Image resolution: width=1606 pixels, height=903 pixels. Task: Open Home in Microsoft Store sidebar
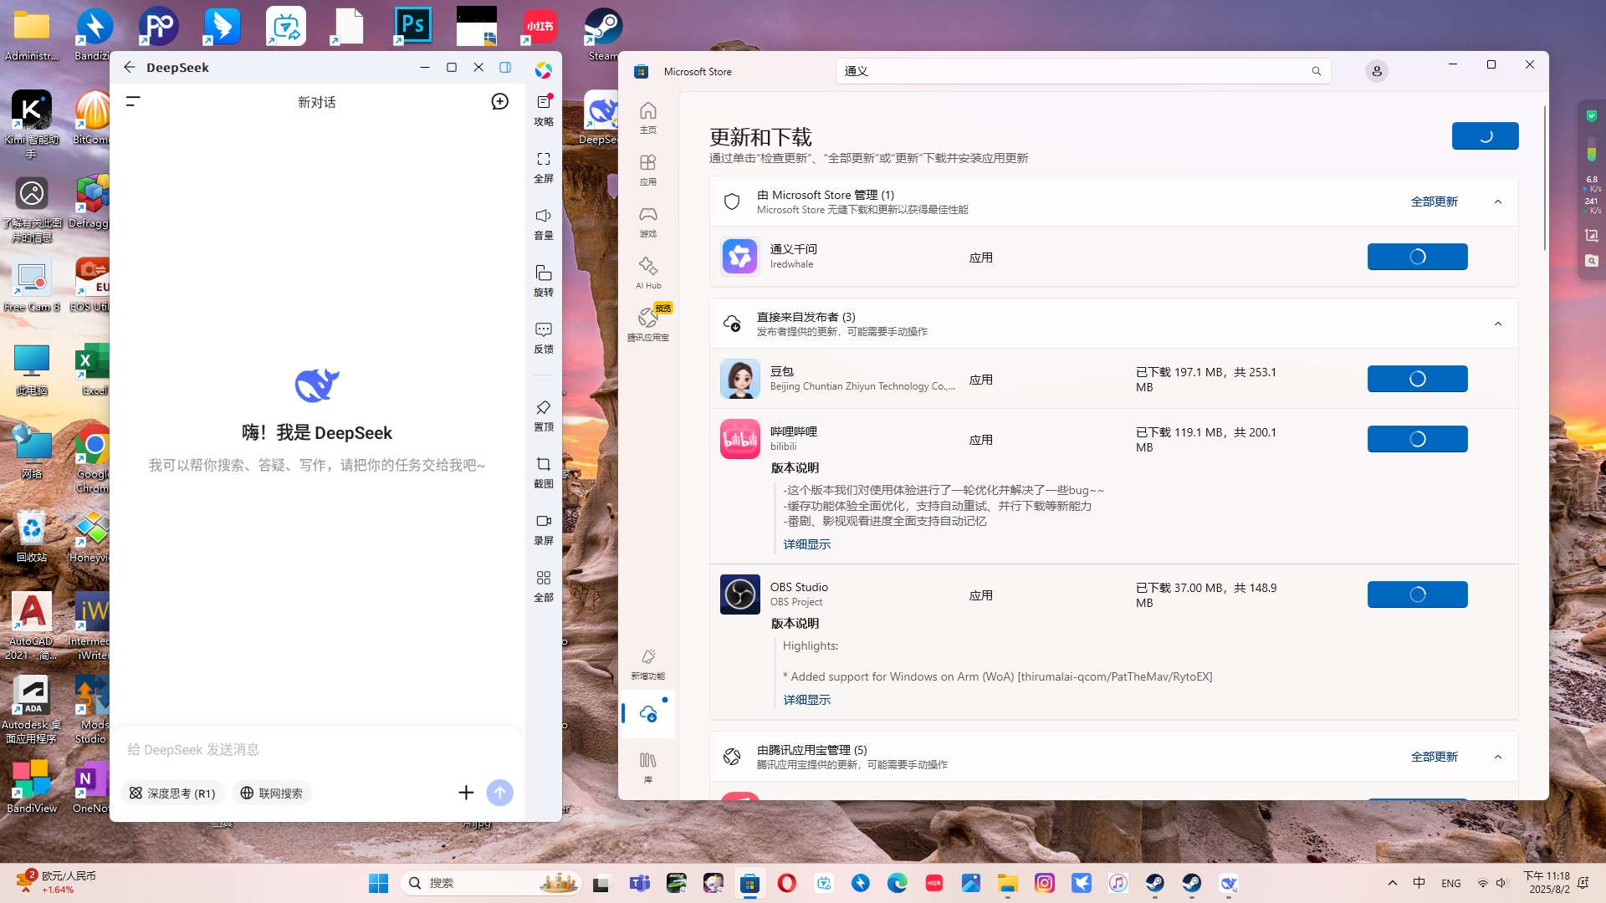[x=647, y=117]
